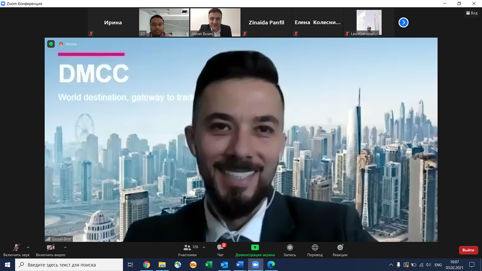Show next participants with the blue arrow

point(404,22)
